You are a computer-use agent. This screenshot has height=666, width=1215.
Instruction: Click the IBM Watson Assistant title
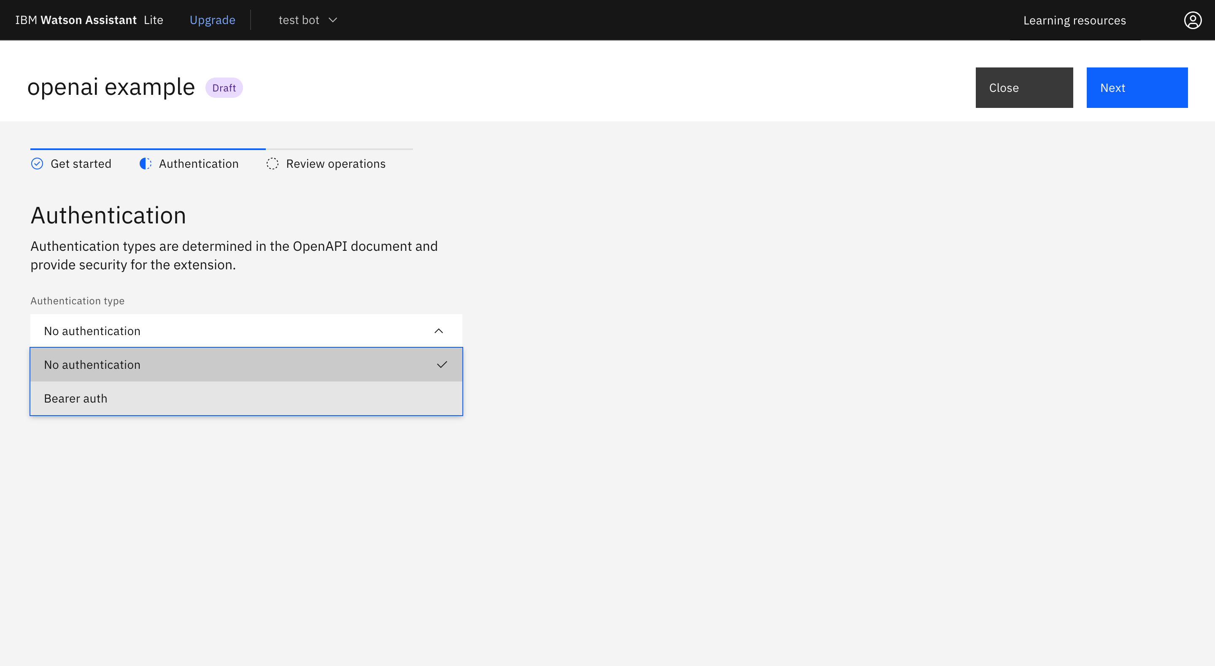pos(76,20)
